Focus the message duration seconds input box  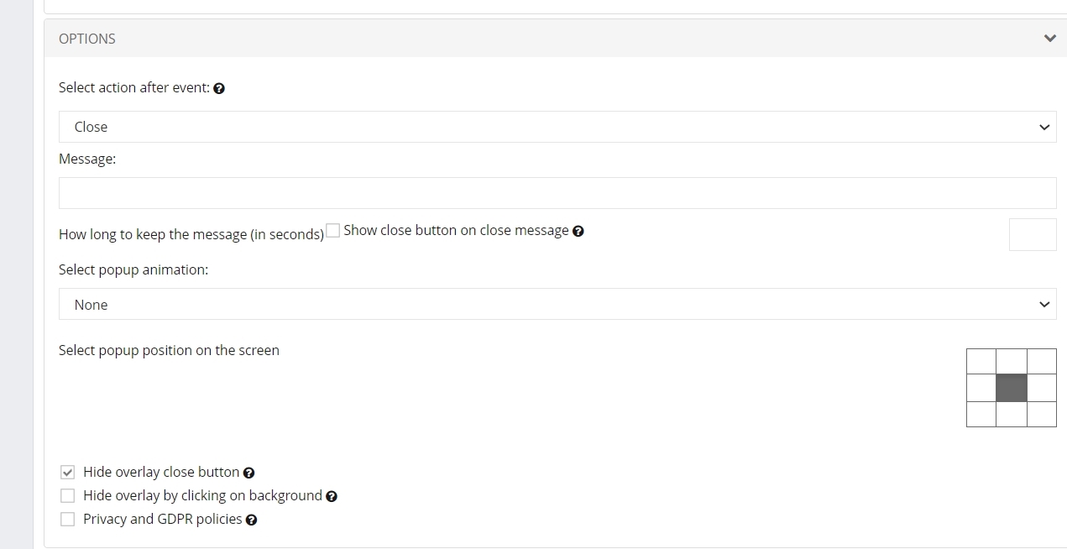click(x=1032, y=235)
